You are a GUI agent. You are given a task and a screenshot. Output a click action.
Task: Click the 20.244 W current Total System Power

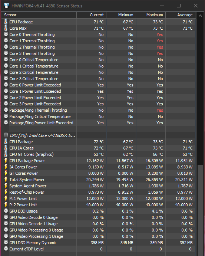click(95, 180)
